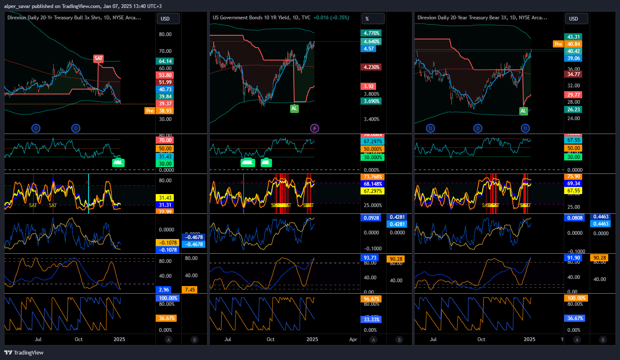Click the July dividend marker on Treasury Bull chart

36,128
